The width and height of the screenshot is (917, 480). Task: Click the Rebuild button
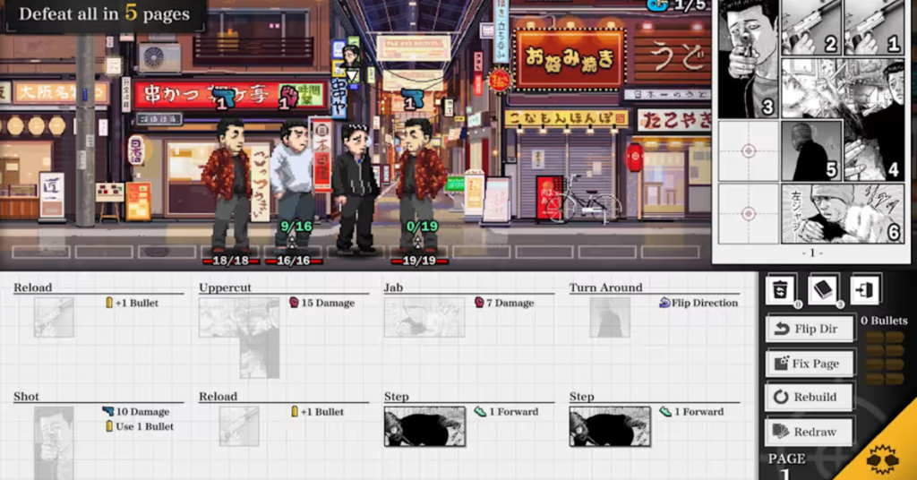809,397
